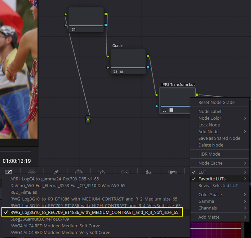Image resolution: width=251 pixels, height=238 pixels.
Task: Open the Curves palette icon
Action: click(x=9, y=172)
